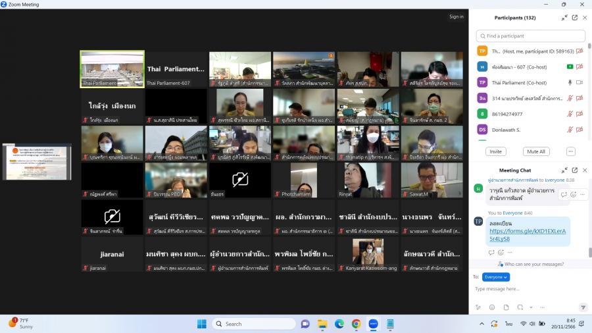Viewport: 592px width, 333px height.
Task: Toggle video for participant 86194274977
Action: tap(580, 114)
